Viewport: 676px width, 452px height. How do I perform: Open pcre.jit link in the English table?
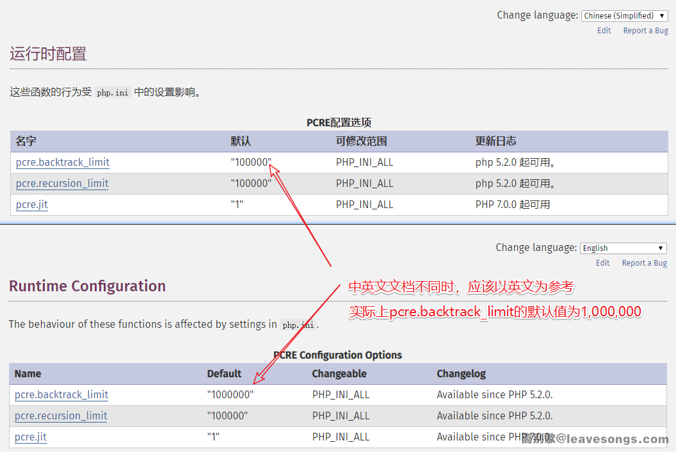31,437
